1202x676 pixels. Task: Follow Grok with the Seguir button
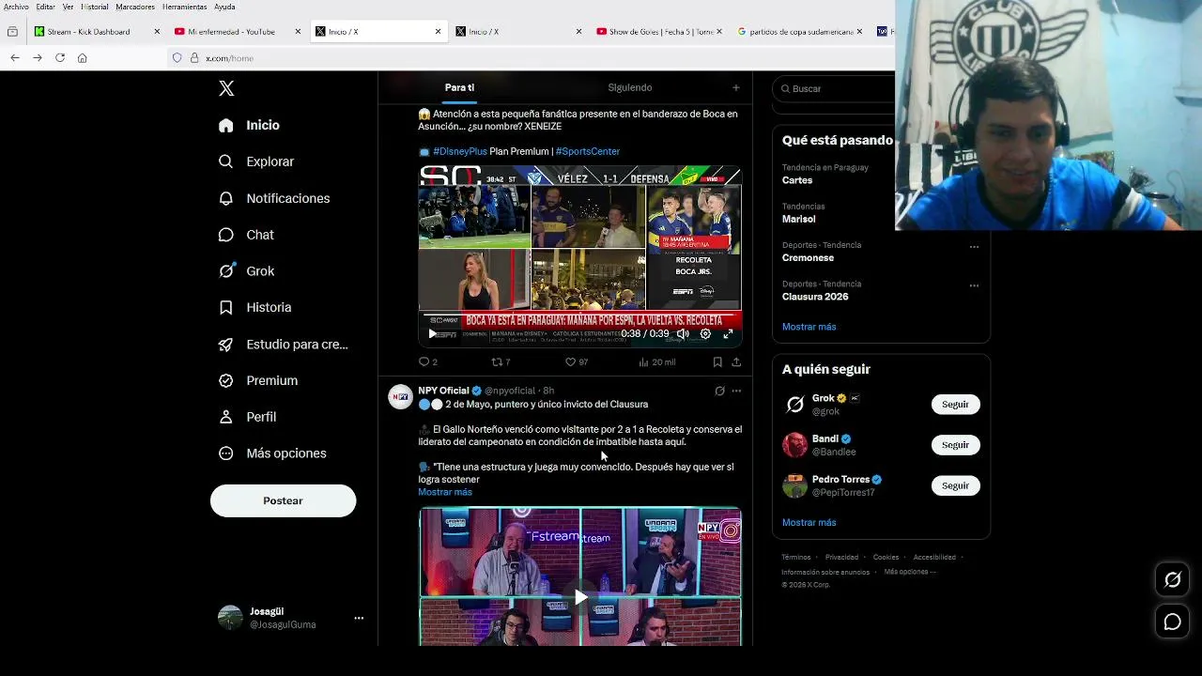pos(955,404)
